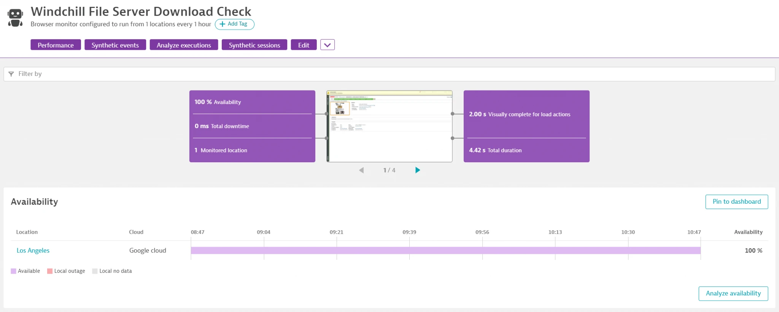Image resolution: width=779 pixels, height=312 pixels.
Task: Click the Edit button
Action: click(x=304, y=45)
